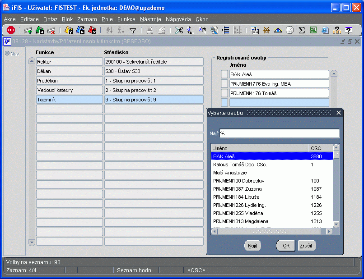Image resolution: width=364 pixels, height=279 pixels.
Task: Sort descending with the Z-A icon
Action: tap(121, 30)
